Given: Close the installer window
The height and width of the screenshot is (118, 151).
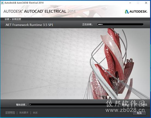Looking at the screenshot, I should click(x=146, y=3).
